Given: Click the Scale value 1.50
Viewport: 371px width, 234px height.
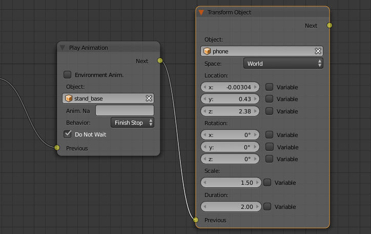Looking at the screenshot, I should [x=247, y=183].
